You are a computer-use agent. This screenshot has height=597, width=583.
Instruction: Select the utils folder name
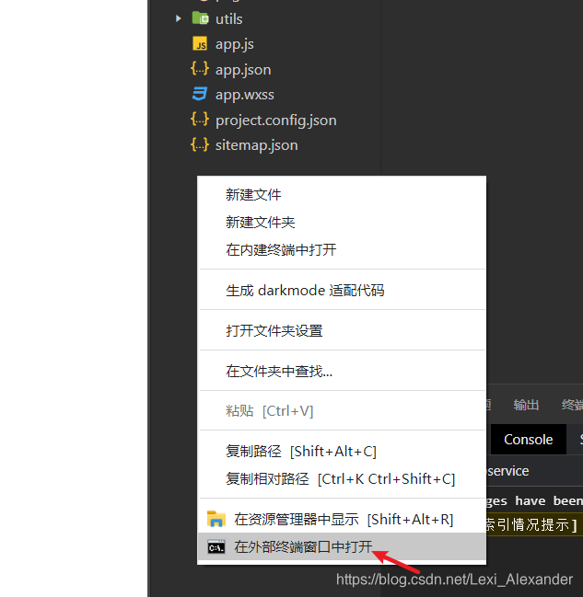pyautogui.click(x=228, y=19)
